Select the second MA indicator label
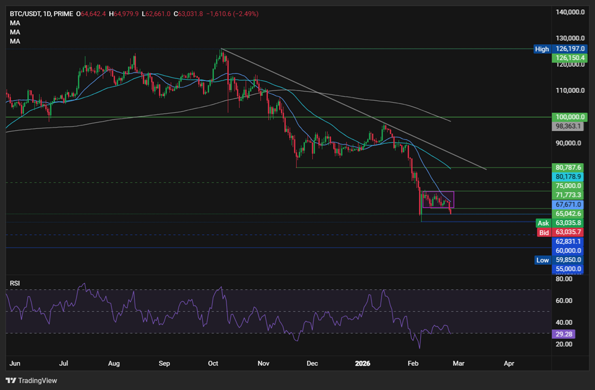 click(15, 32)
